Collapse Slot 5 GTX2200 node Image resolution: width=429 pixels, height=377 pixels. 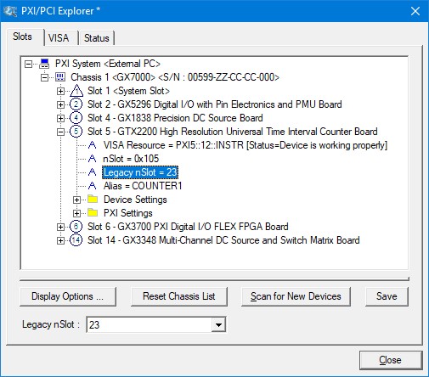coord(60,132)
